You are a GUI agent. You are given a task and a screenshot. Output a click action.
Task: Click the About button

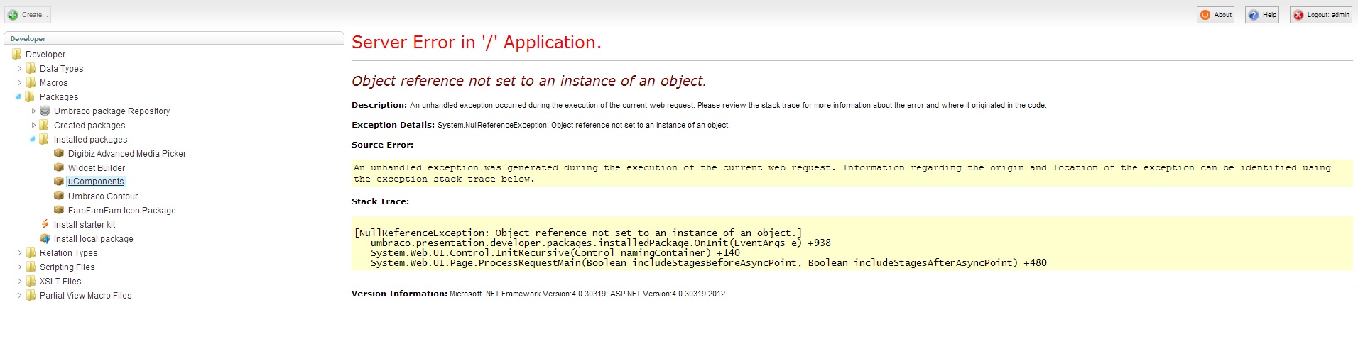1215,15
